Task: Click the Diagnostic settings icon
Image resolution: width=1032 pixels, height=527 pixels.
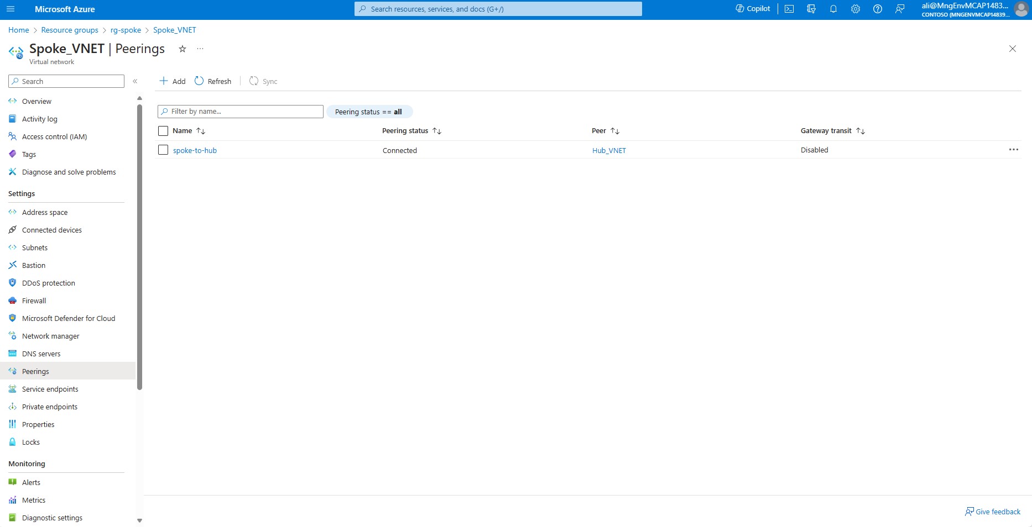Action: [13, 518]
